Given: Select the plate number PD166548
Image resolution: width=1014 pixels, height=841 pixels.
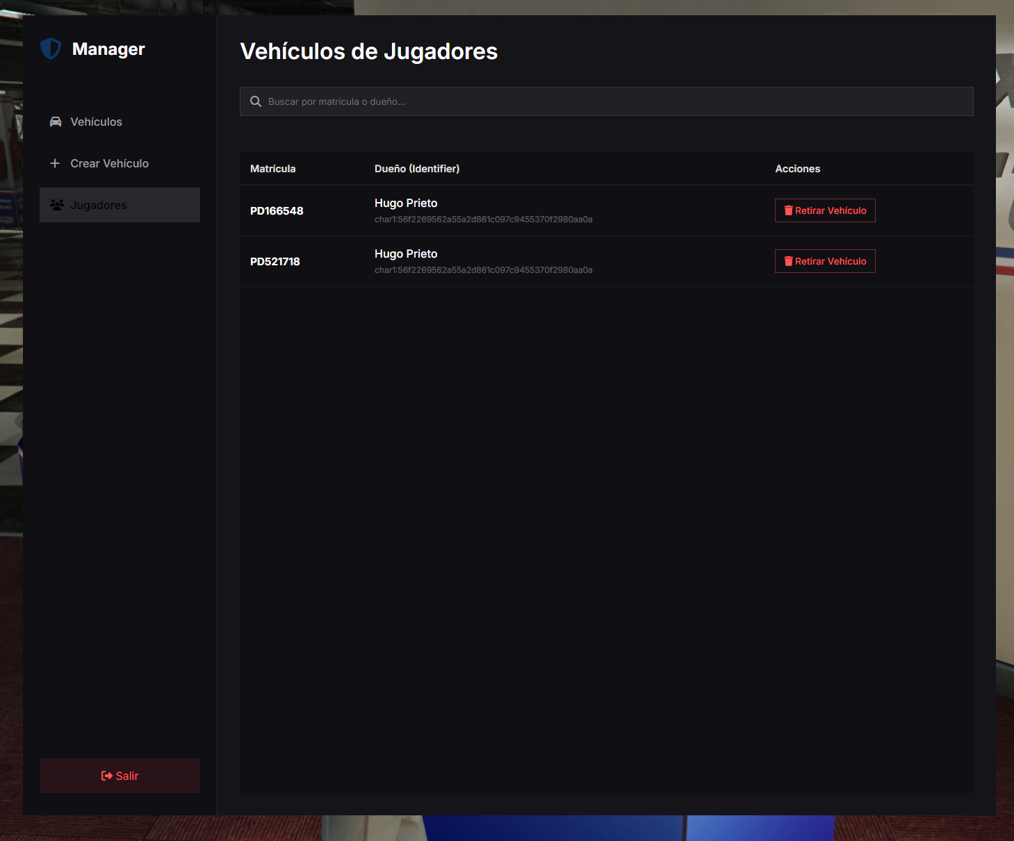Looking at the screenshot, I should (277, 211).
